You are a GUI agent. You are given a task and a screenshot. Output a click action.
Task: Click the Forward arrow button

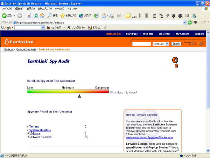point(20,16)
